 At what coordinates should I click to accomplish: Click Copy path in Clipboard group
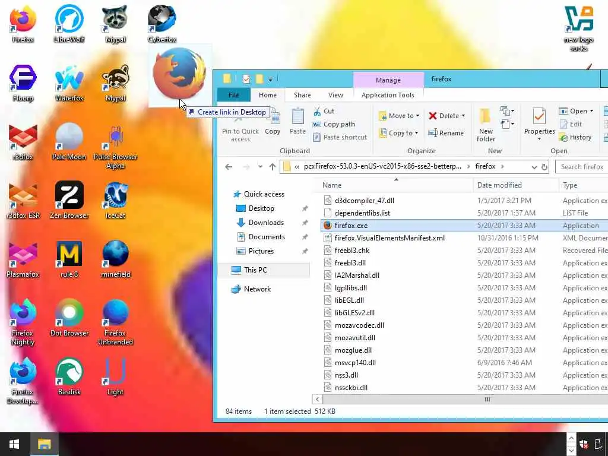(x=334, y=124)
